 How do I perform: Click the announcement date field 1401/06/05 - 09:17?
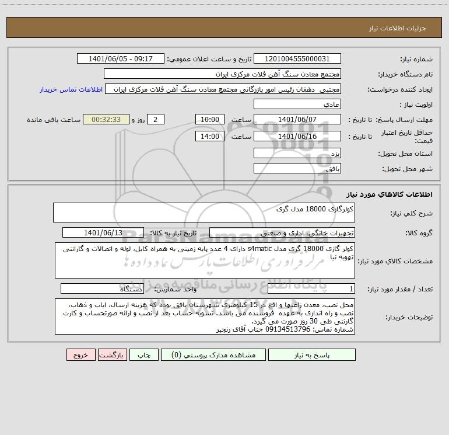click(121, 59)
